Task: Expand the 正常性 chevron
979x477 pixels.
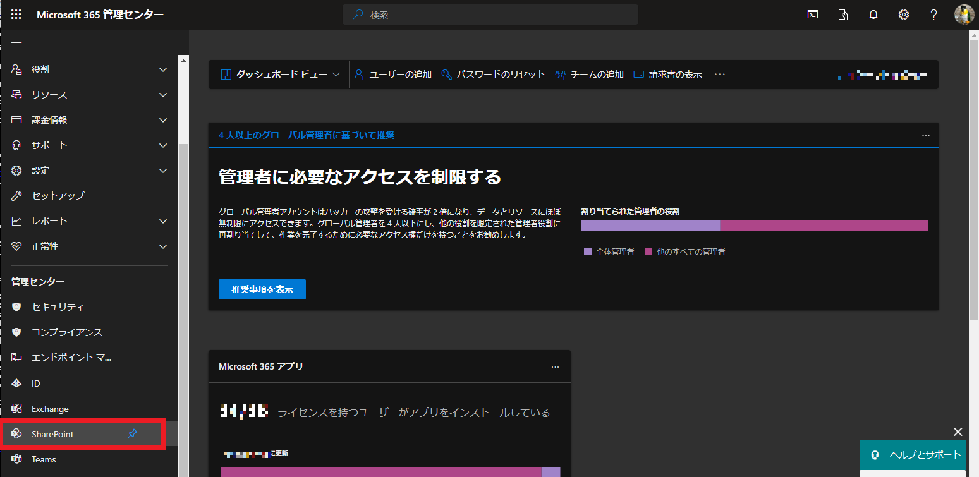Action: click(163, 246)
